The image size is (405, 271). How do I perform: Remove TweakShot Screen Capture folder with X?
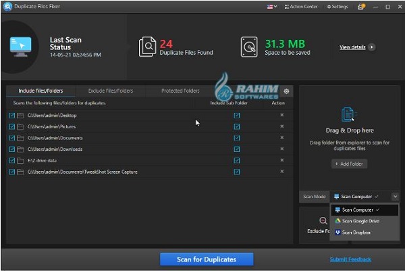[x=281, y=172]
